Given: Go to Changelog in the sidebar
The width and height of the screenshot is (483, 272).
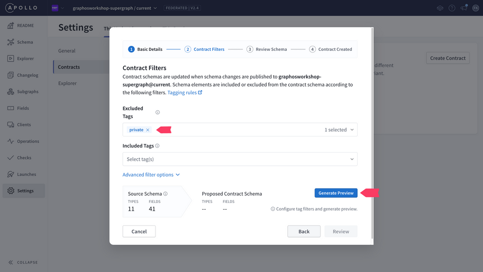Looking at the screenshot, I should 24,75.
